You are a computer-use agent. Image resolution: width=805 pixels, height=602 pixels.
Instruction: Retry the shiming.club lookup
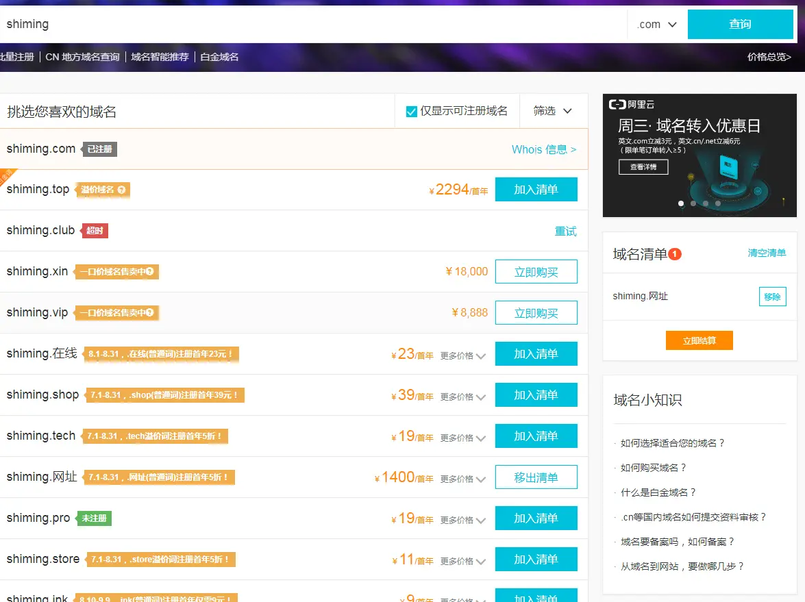[565, 231]
